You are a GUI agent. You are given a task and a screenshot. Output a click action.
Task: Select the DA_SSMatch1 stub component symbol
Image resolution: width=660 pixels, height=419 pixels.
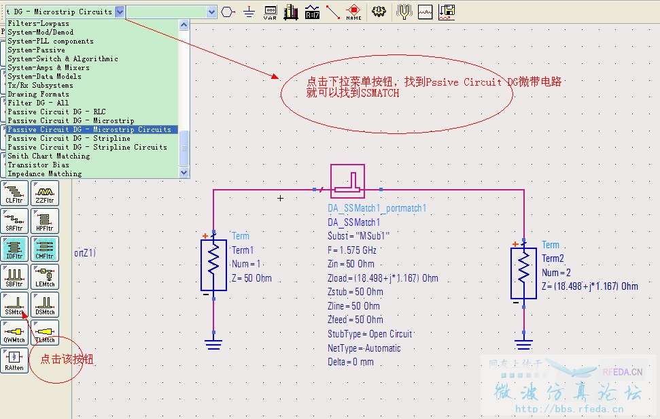[348, 182]
